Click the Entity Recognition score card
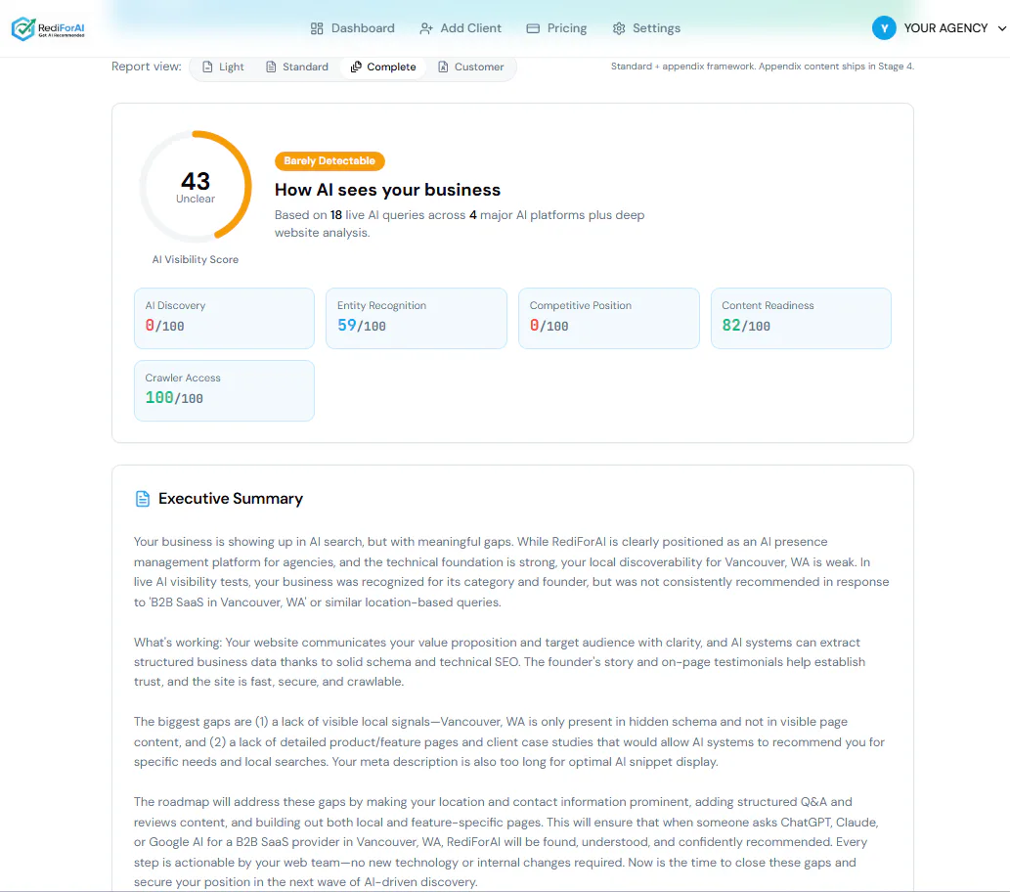Image resolution: width=1010 pixels, height=892 pixels. coord(417,319)
